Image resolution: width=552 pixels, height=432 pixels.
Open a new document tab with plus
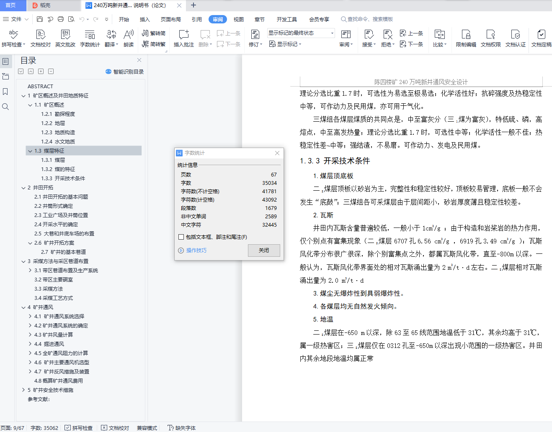pos(193,5)
